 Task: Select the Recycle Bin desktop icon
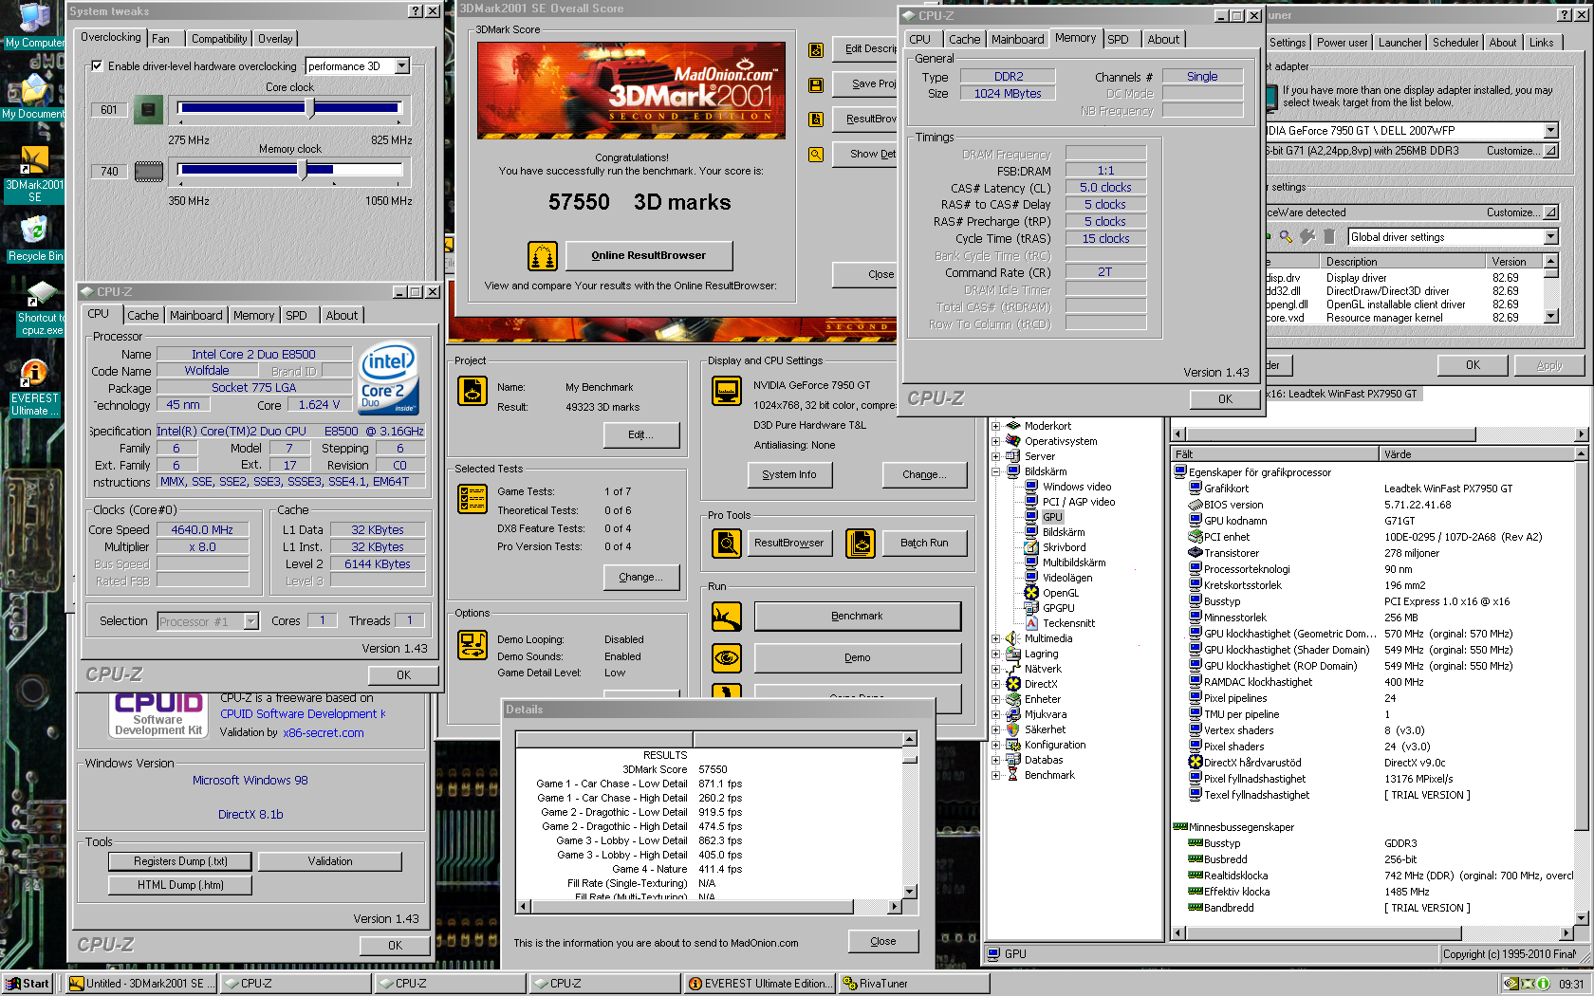[35, 239]
